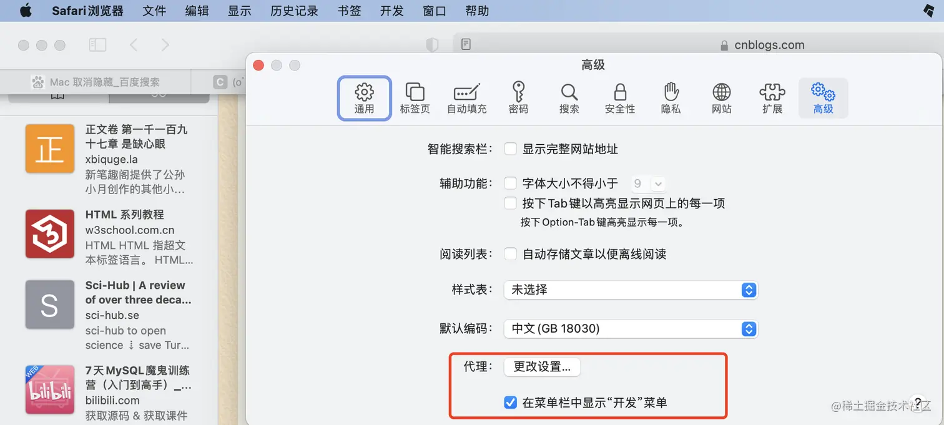Click the 正 orange site icon

click(50, 149)
